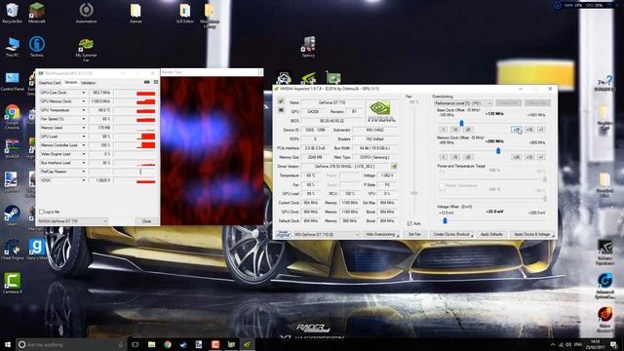Open File Explorer from the taskbar
This screenshot has width=624, height=351.
click(x=152, y=344)
